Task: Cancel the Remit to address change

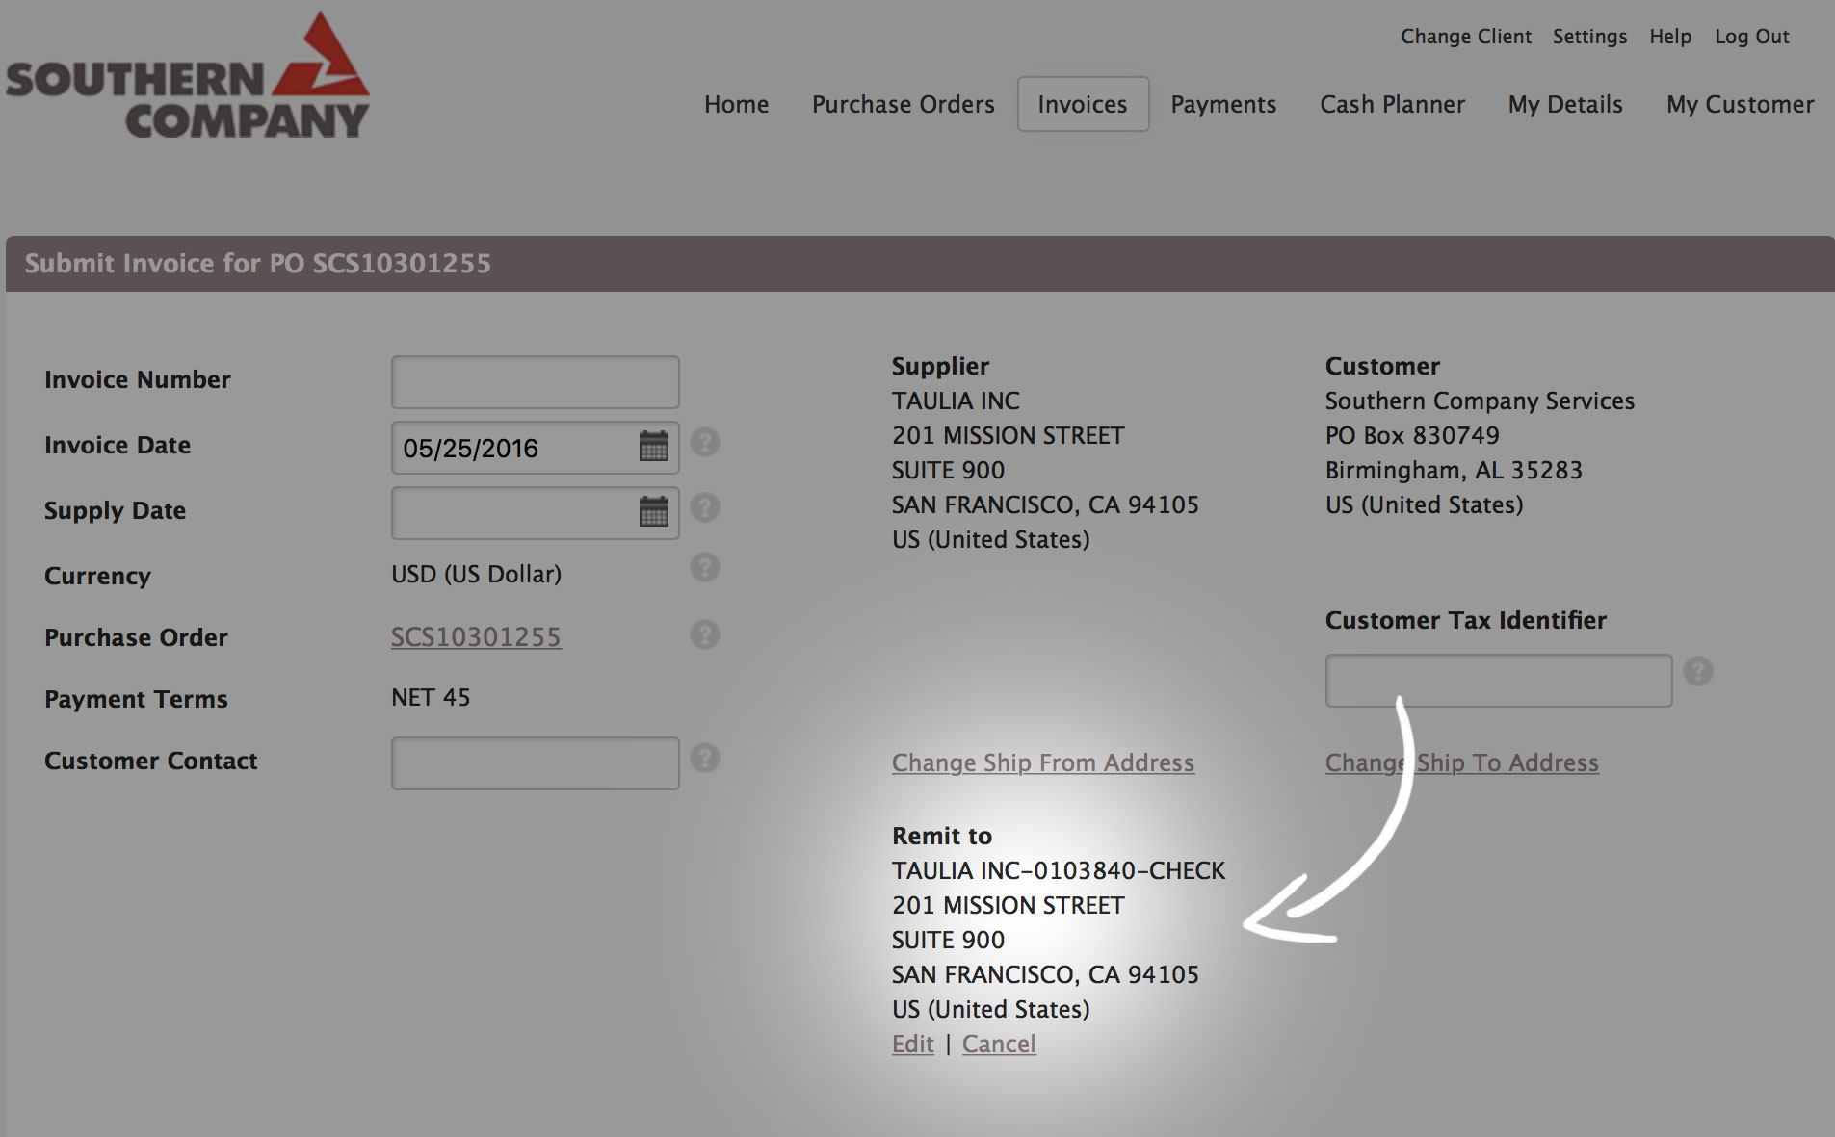Action: [x=999, y=1044]
